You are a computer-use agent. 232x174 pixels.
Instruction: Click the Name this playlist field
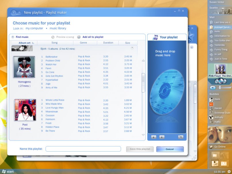(x=83, y=149)
